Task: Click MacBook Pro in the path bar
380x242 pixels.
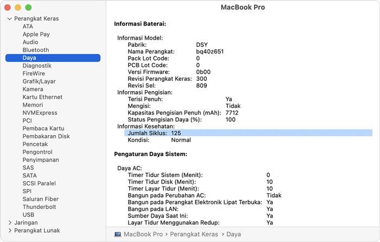Action: pos(143,234)
